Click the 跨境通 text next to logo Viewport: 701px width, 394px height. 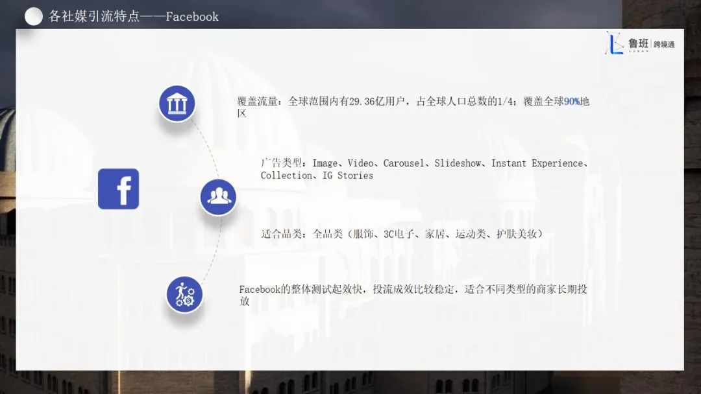point(664,44)
